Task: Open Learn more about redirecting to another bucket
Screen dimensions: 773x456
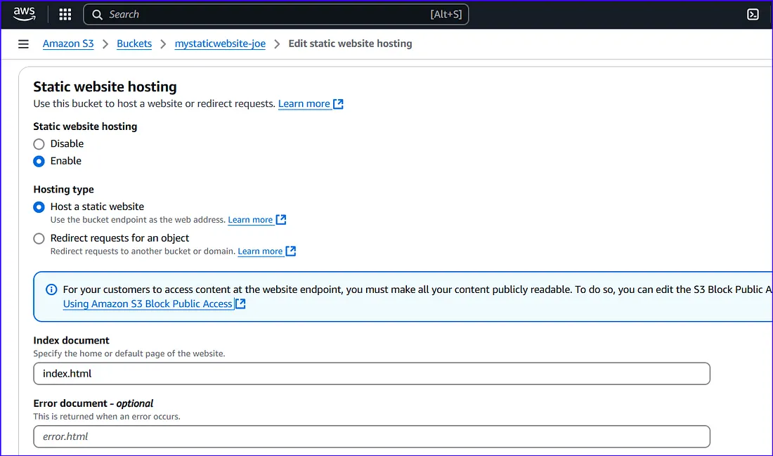Action: pyautogui.click(x=267, y=252)
